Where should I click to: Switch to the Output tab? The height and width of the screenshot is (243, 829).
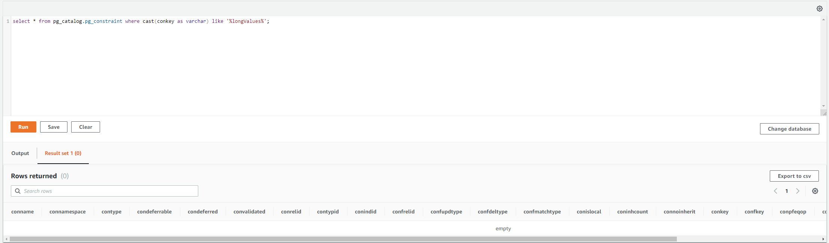(x=20, y=153)
